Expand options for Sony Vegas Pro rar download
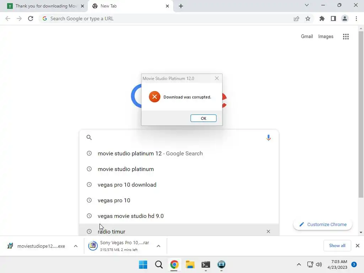 (158, 246)
